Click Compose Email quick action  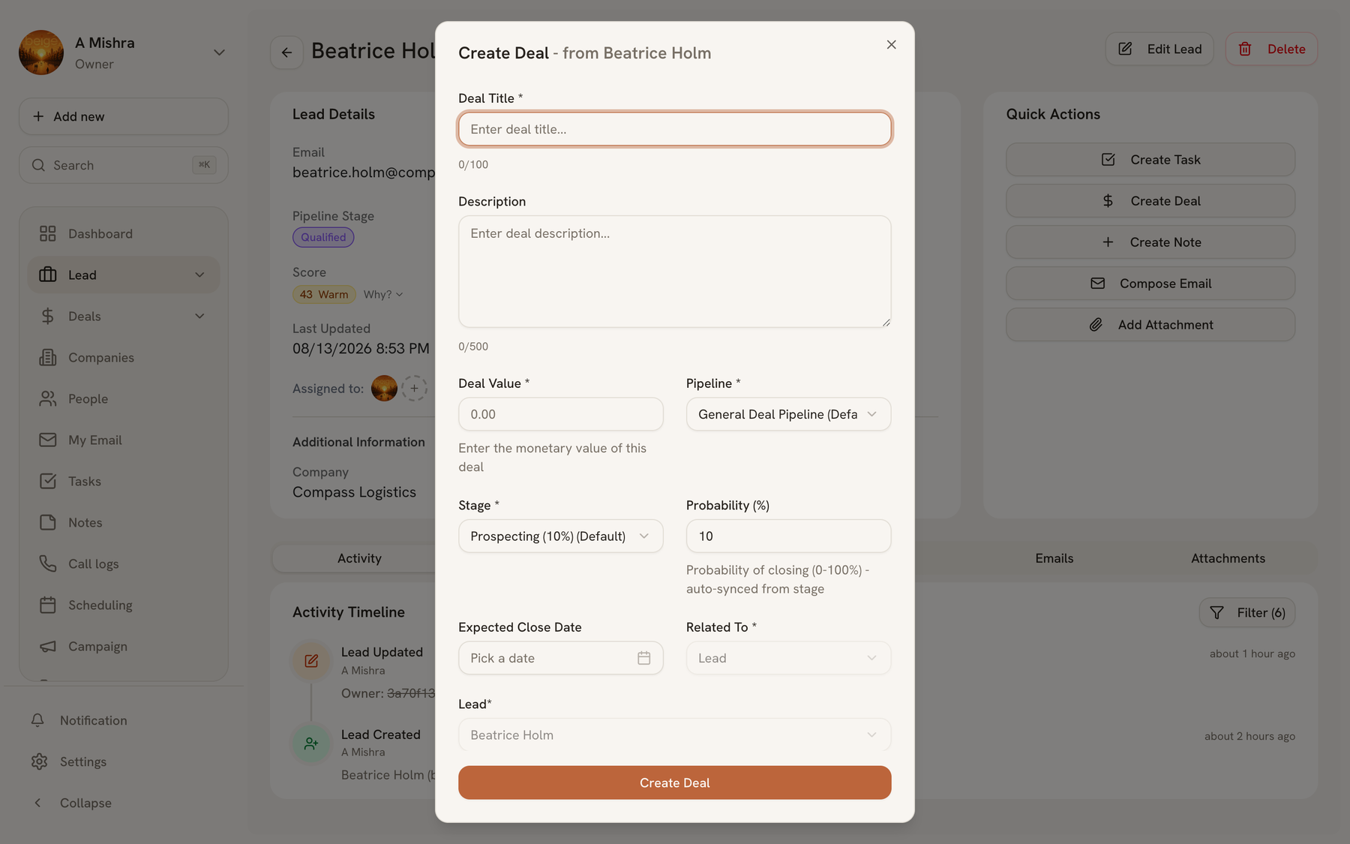[1150, 284]
